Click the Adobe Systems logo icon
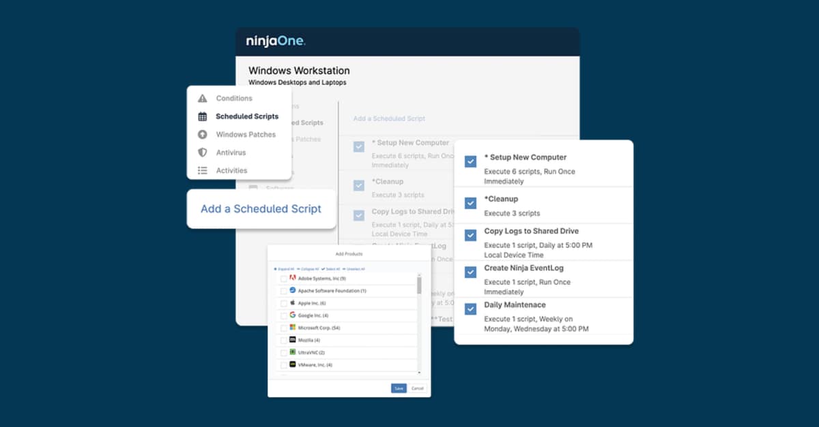Viewport: 819px width, 427px height. [292, 278]
